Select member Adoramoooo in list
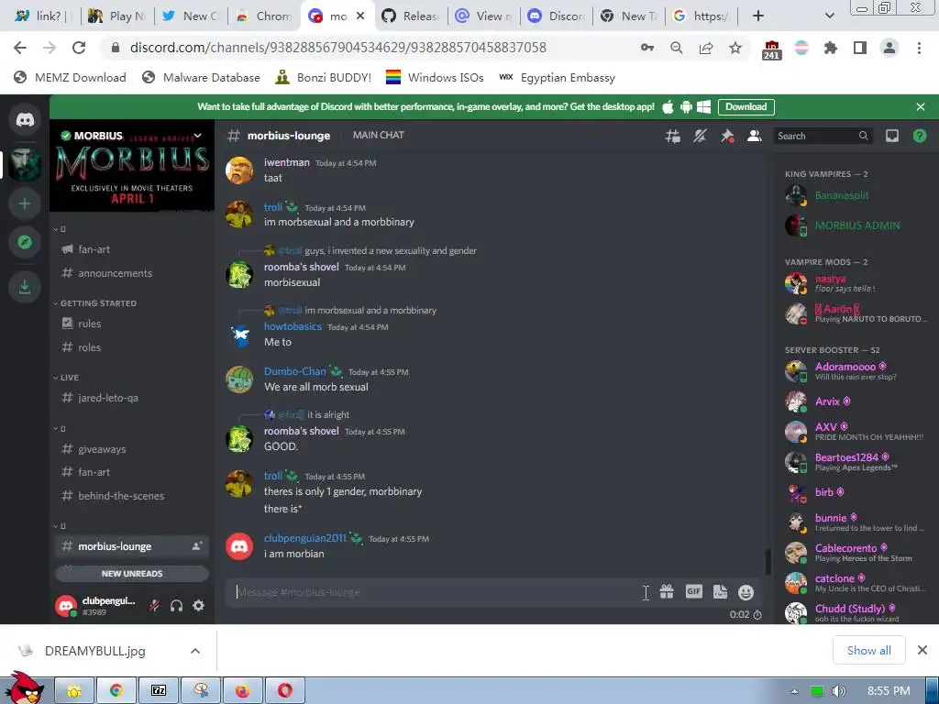 [856, 371]
